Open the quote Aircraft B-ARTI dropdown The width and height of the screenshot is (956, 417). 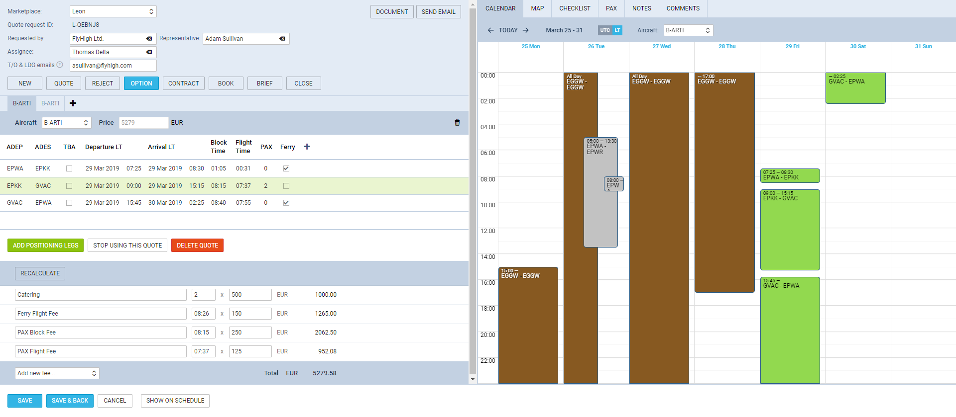(x=67, y=123)
